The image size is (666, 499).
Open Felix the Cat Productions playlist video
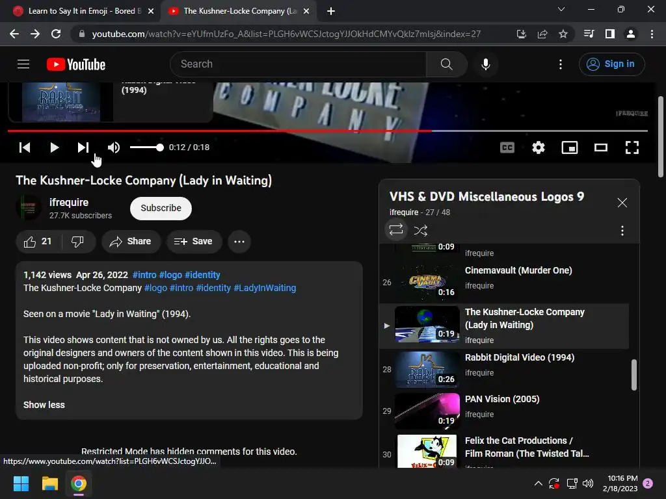pos(504,451)
